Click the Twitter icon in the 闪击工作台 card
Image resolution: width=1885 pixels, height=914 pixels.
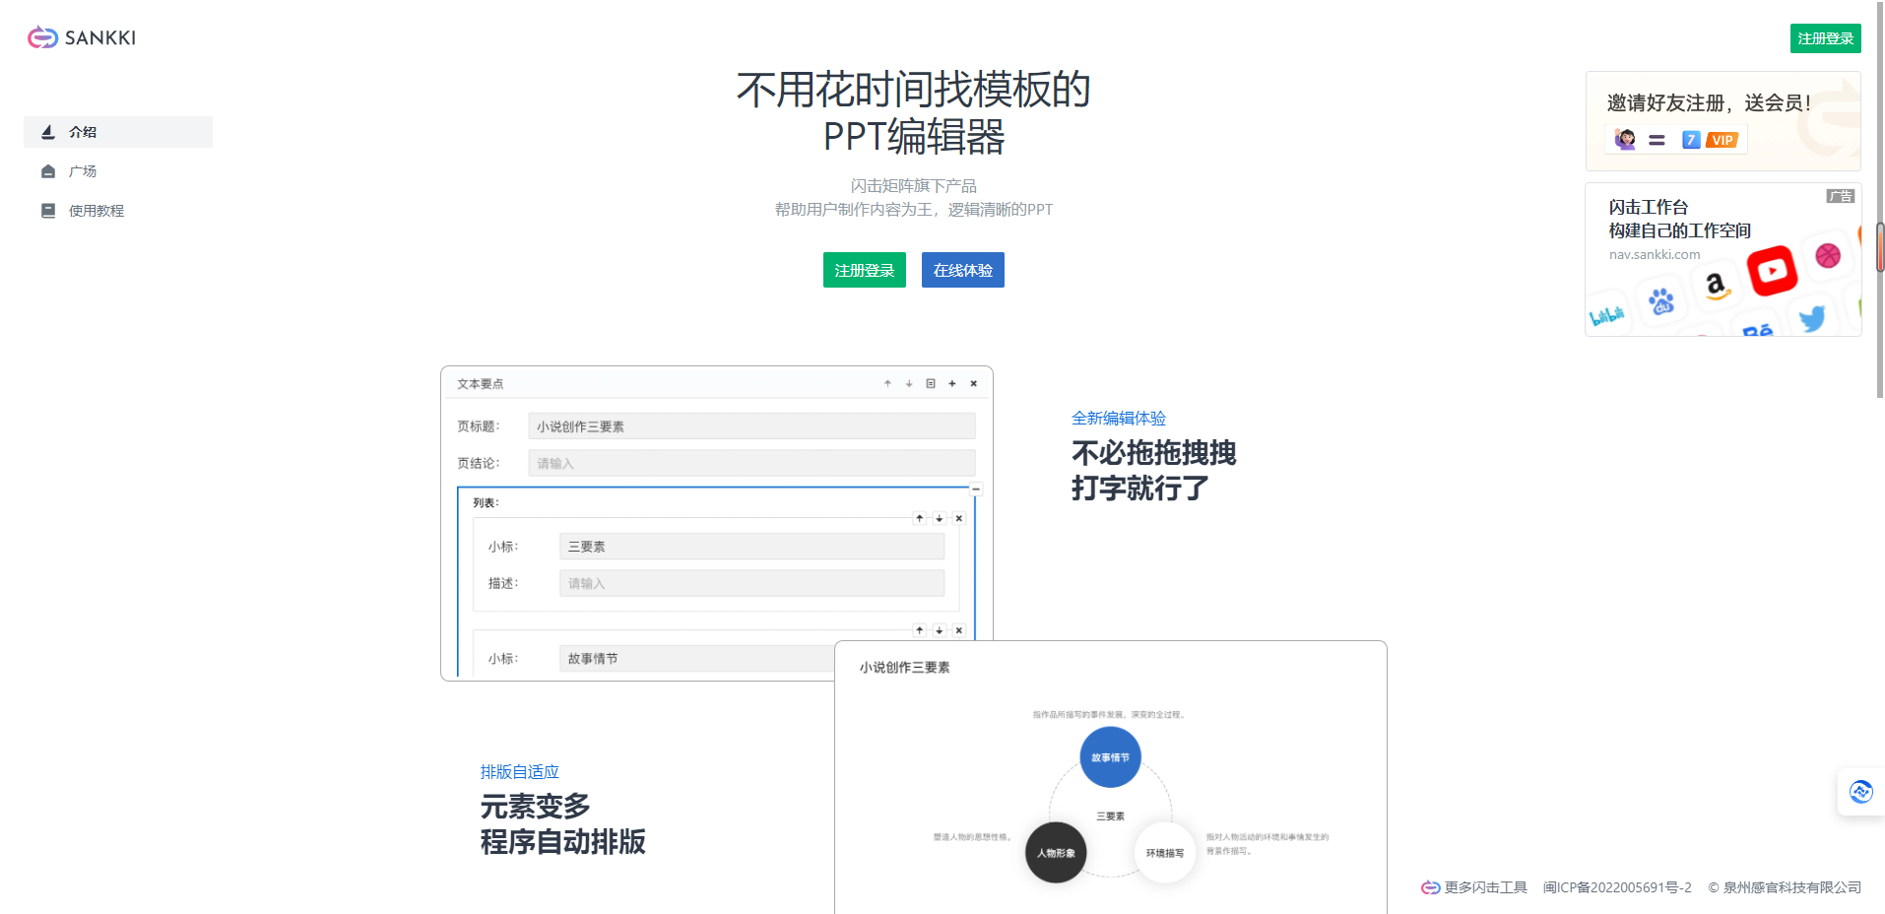tap(1813, 318)
